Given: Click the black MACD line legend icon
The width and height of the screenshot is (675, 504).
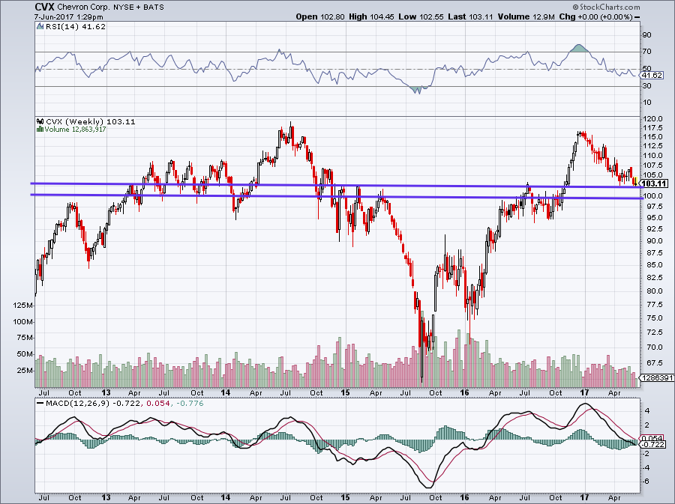Looking at the screenshot, I should (x=40, y=404).
